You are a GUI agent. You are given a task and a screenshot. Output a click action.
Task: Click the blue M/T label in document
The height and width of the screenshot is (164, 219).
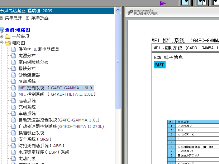pos(160,65)
